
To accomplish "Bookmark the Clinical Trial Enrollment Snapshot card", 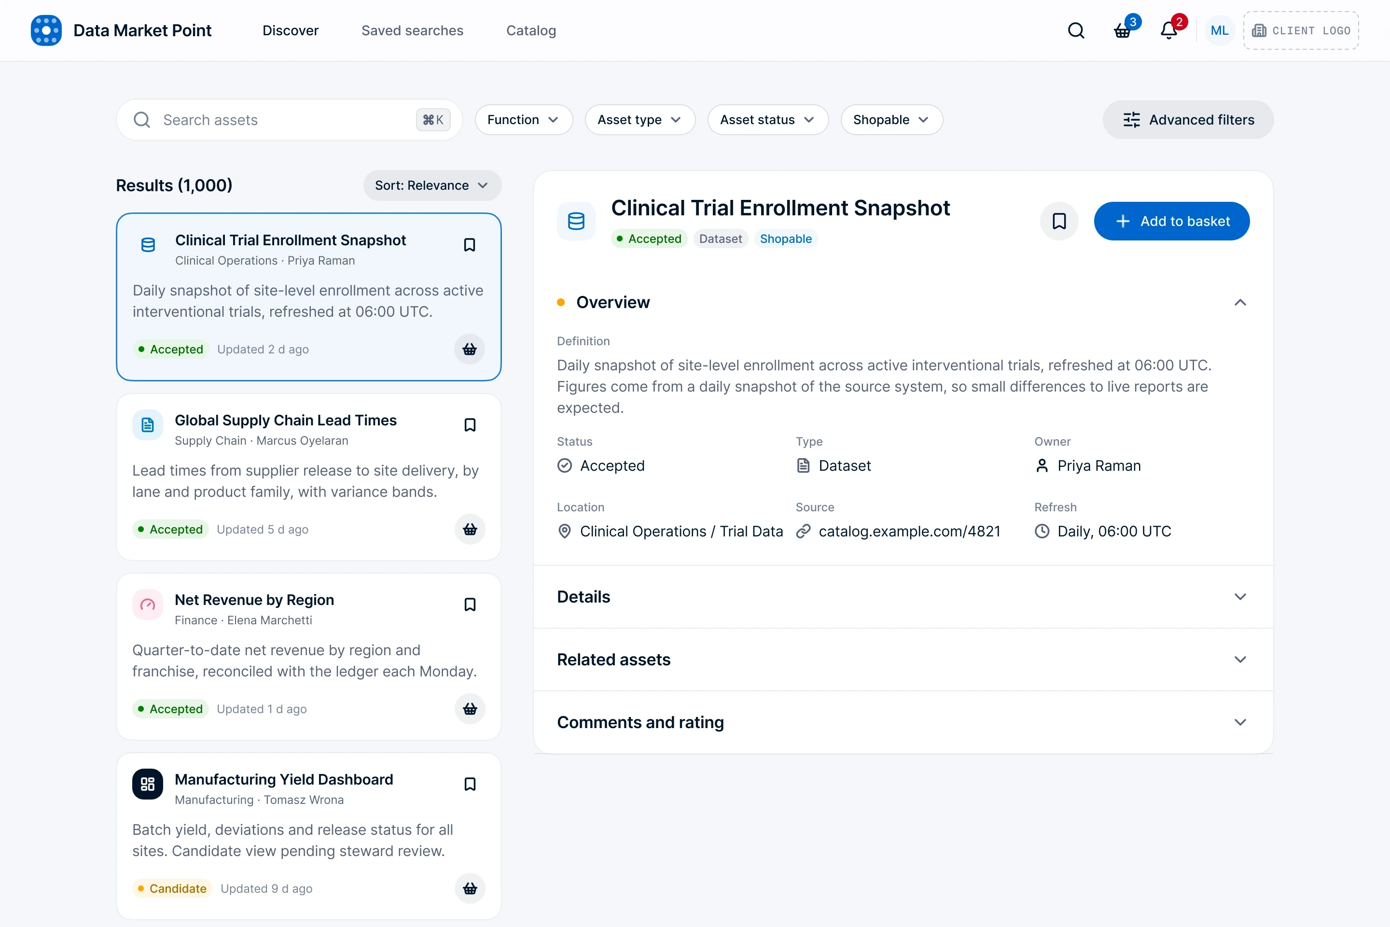I will [x=469, y=245].
